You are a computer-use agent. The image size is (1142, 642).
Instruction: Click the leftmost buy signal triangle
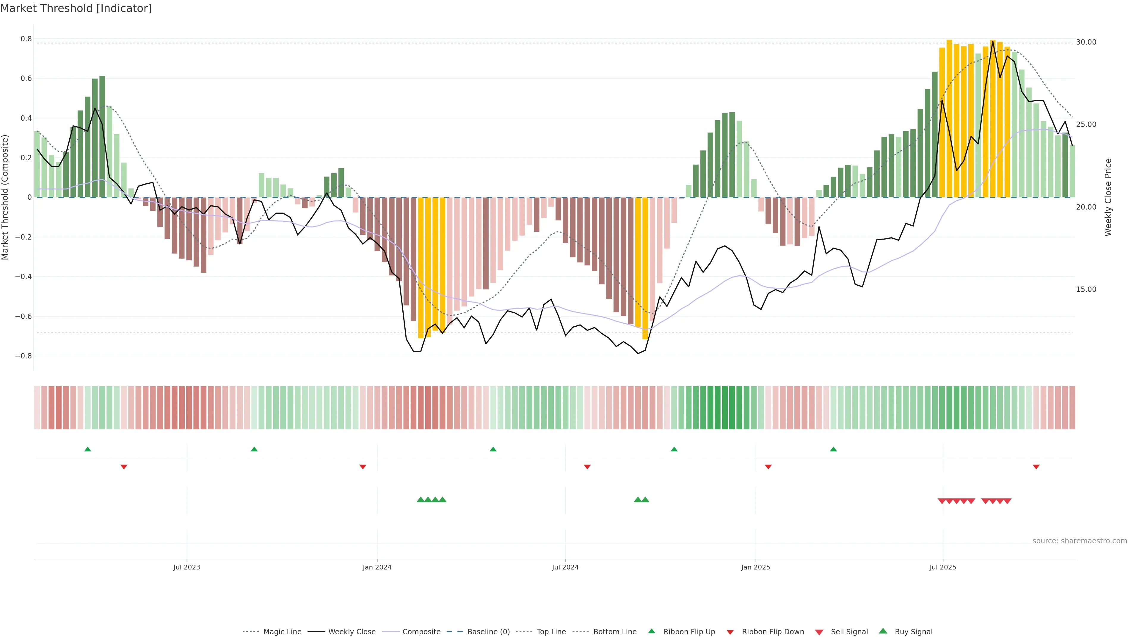point(420,500)
